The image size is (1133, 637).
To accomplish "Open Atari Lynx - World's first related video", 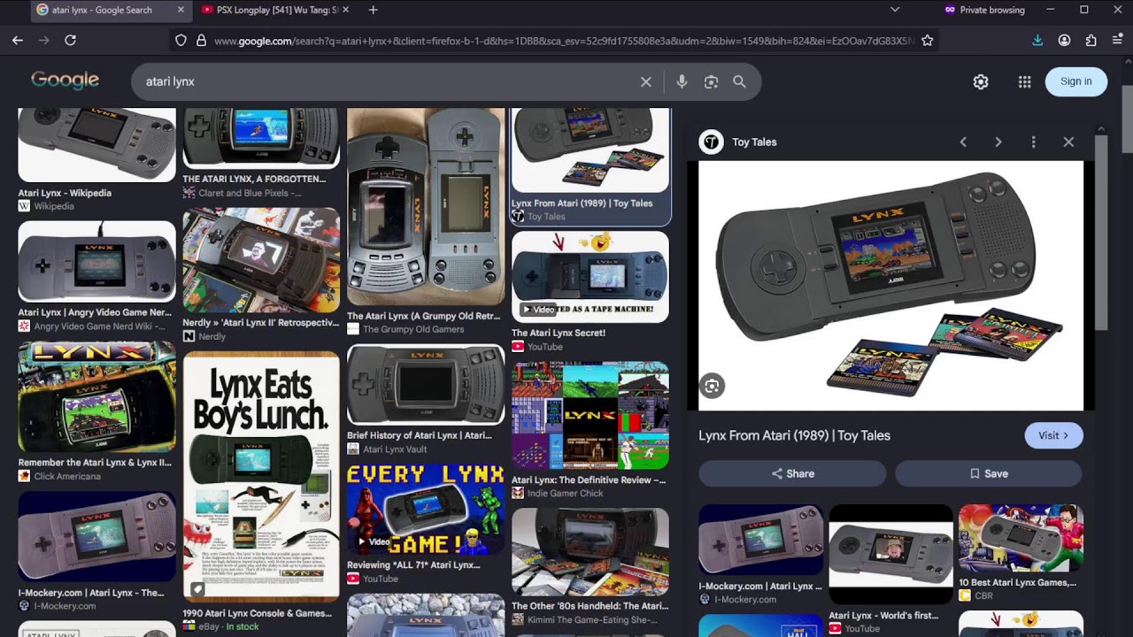I will [x=890, y=555].
